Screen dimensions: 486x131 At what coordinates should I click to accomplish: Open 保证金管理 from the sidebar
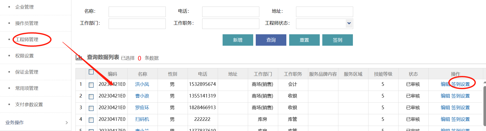27,72
